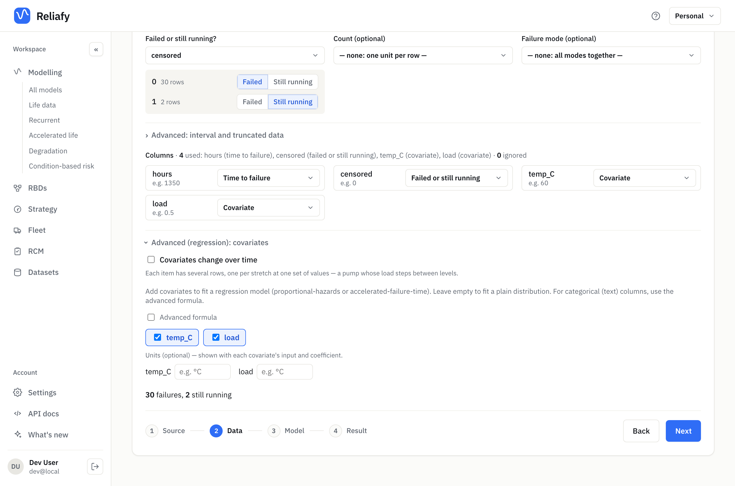Click the sign out icon
The width and height of the screenshot is (735, 486).
(95, 467)
